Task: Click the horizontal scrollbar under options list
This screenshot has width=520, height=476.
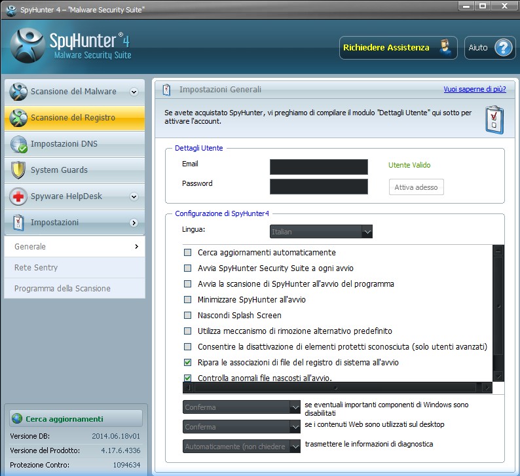Action: 337,387
